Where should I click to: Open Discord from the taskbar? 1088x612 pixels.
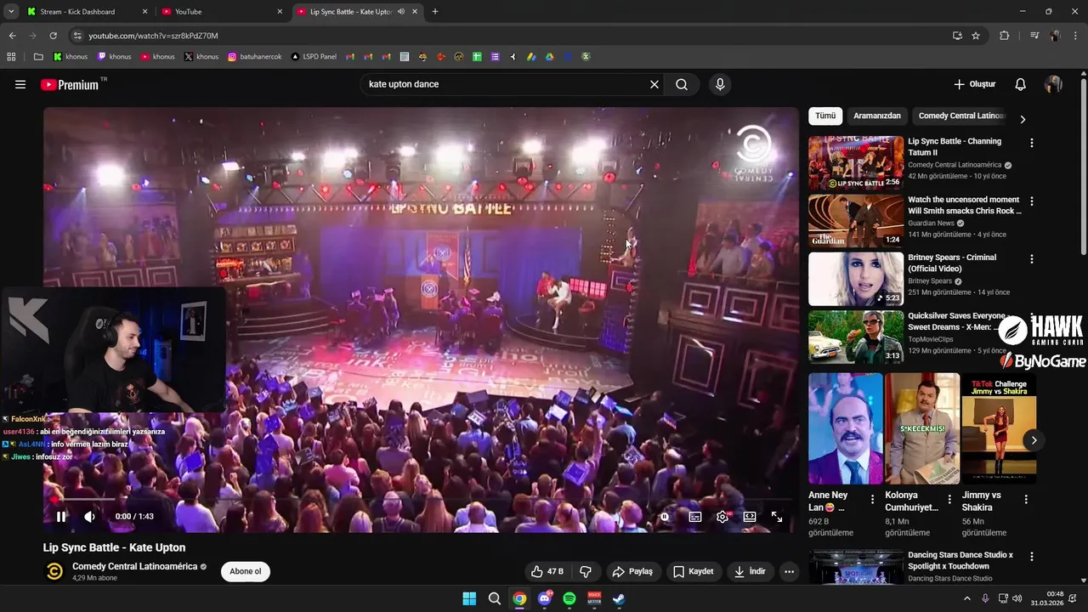click(x=545, y=598)
